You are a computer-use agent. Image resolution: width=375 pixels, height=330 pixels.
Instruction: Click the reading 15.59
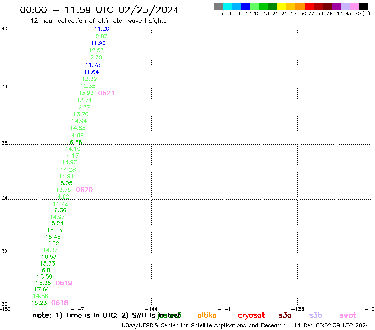(x=45, y=277)
